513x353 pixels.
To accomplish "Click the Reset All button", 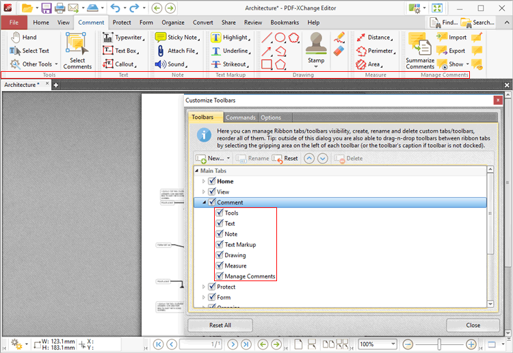I will (x=220, y=325).
